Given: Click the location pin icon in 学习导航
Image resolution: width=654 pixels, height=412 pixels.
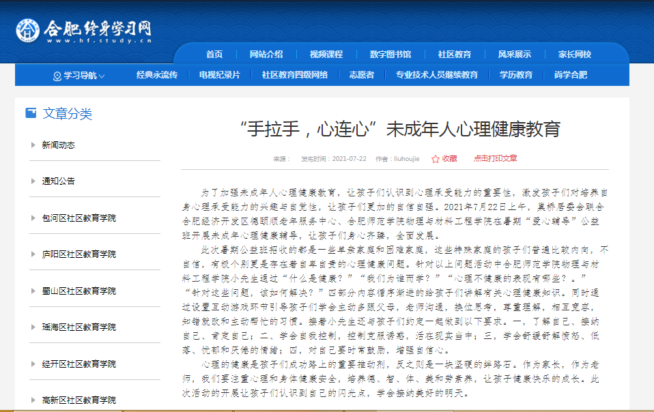Looking at the screenshot, I should (x=57, y=76).
